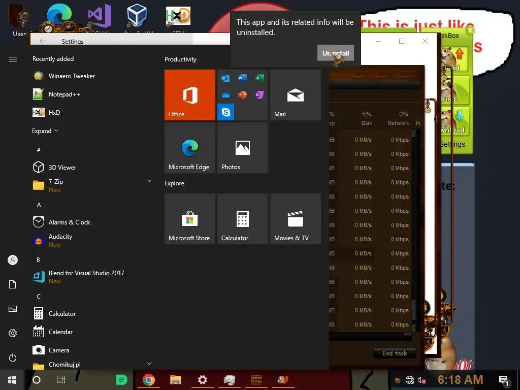
Task: Open OneDrive icon in the Office folder tile
Action: pyautogui.click(x=225, y=95)
